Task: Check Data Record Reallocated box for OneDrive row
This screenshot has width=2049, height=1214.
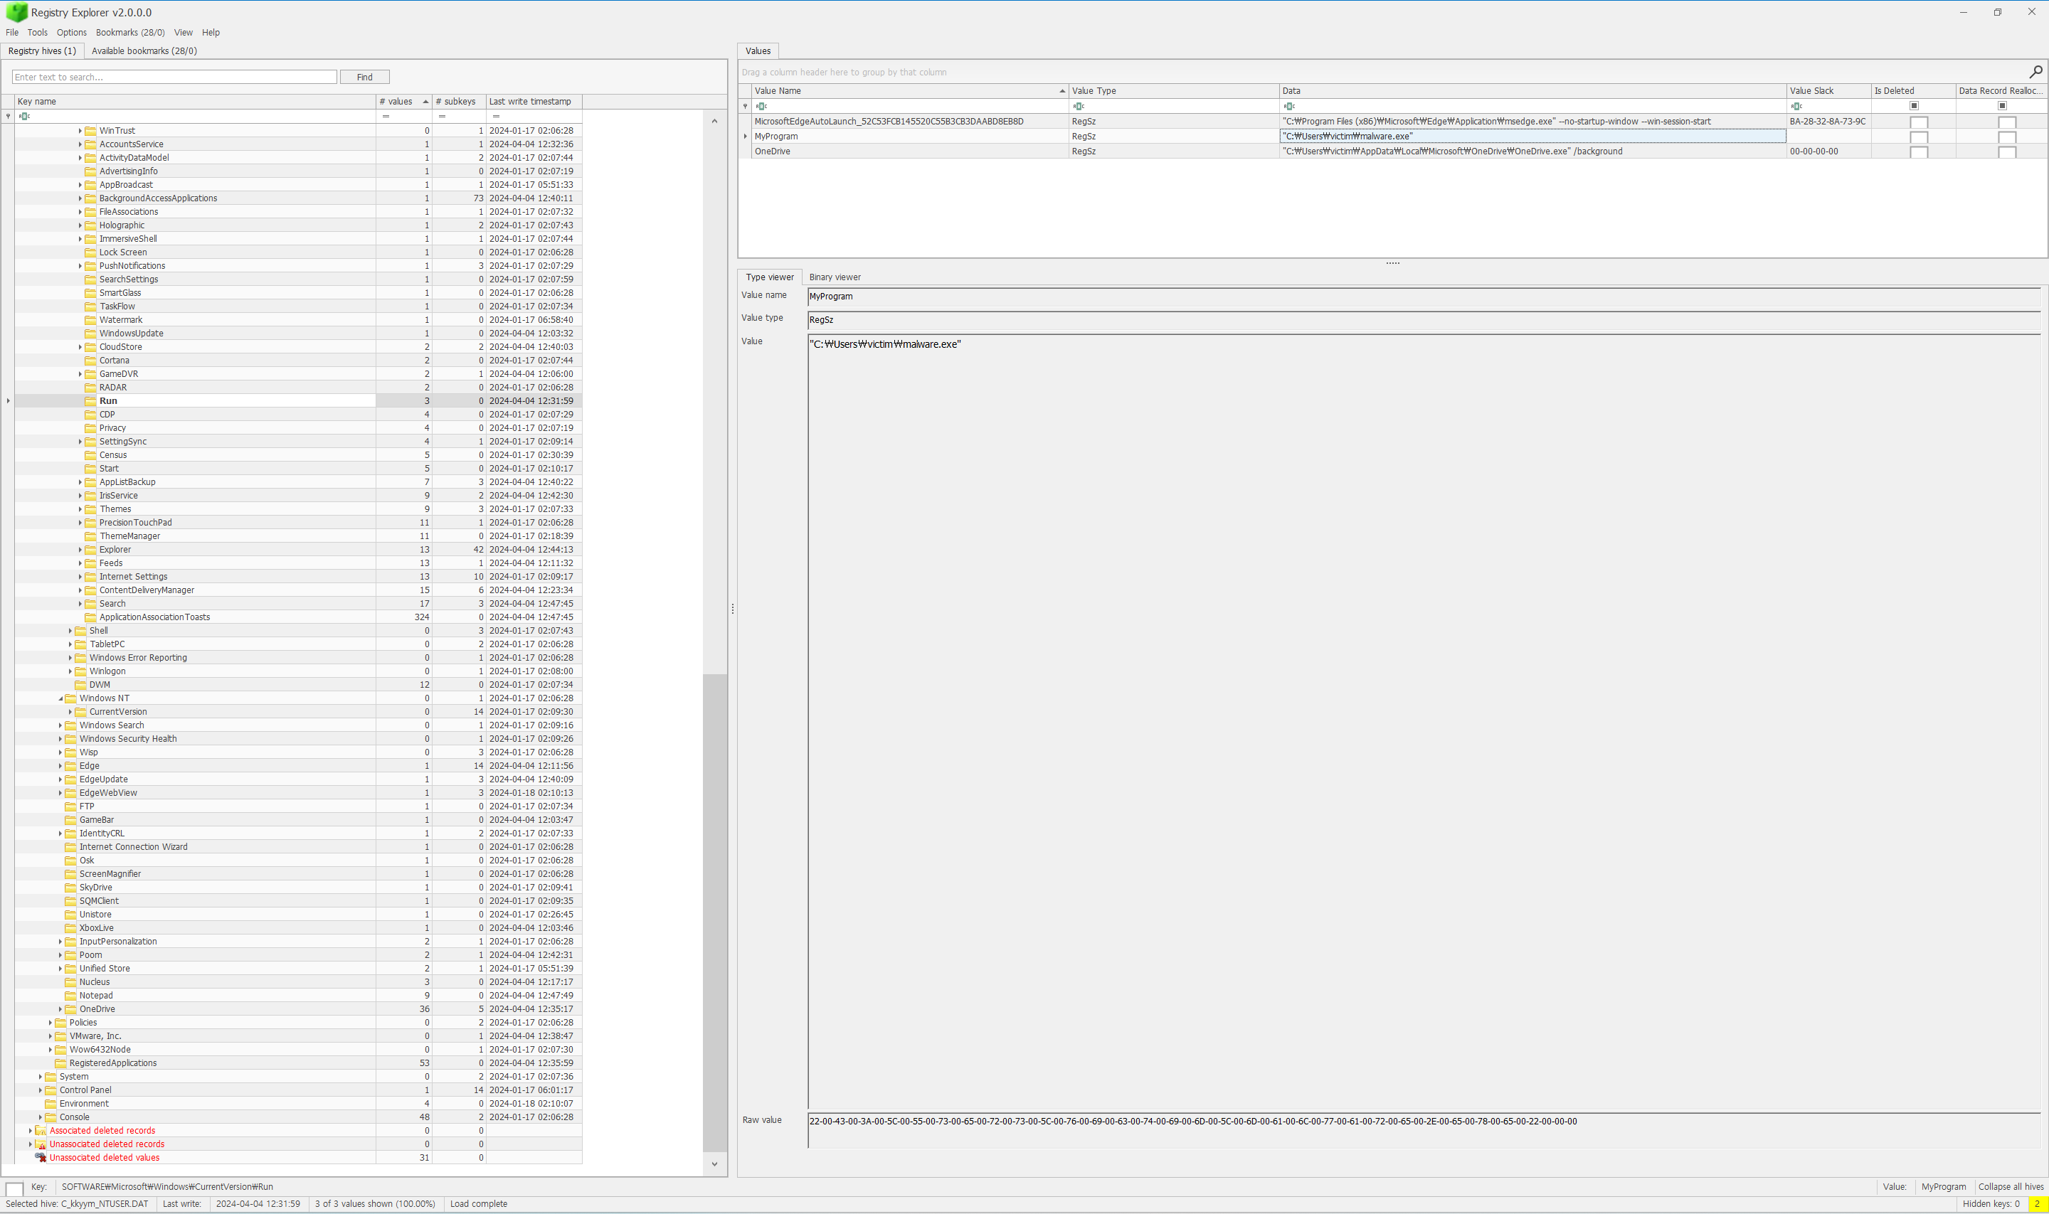Action: [2006, 151]
